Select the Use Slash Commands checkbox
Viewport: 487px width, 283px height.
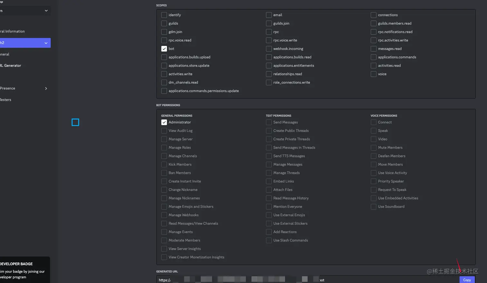pyautogui.click(x=269, y=241)
